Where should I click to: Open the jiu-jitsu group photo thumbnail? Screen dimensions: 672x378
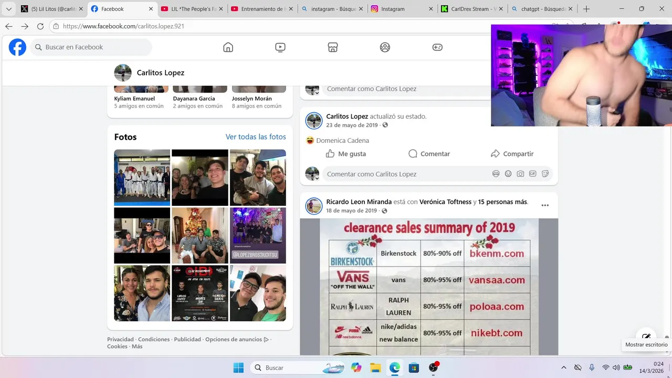click(x=142, y=177)
